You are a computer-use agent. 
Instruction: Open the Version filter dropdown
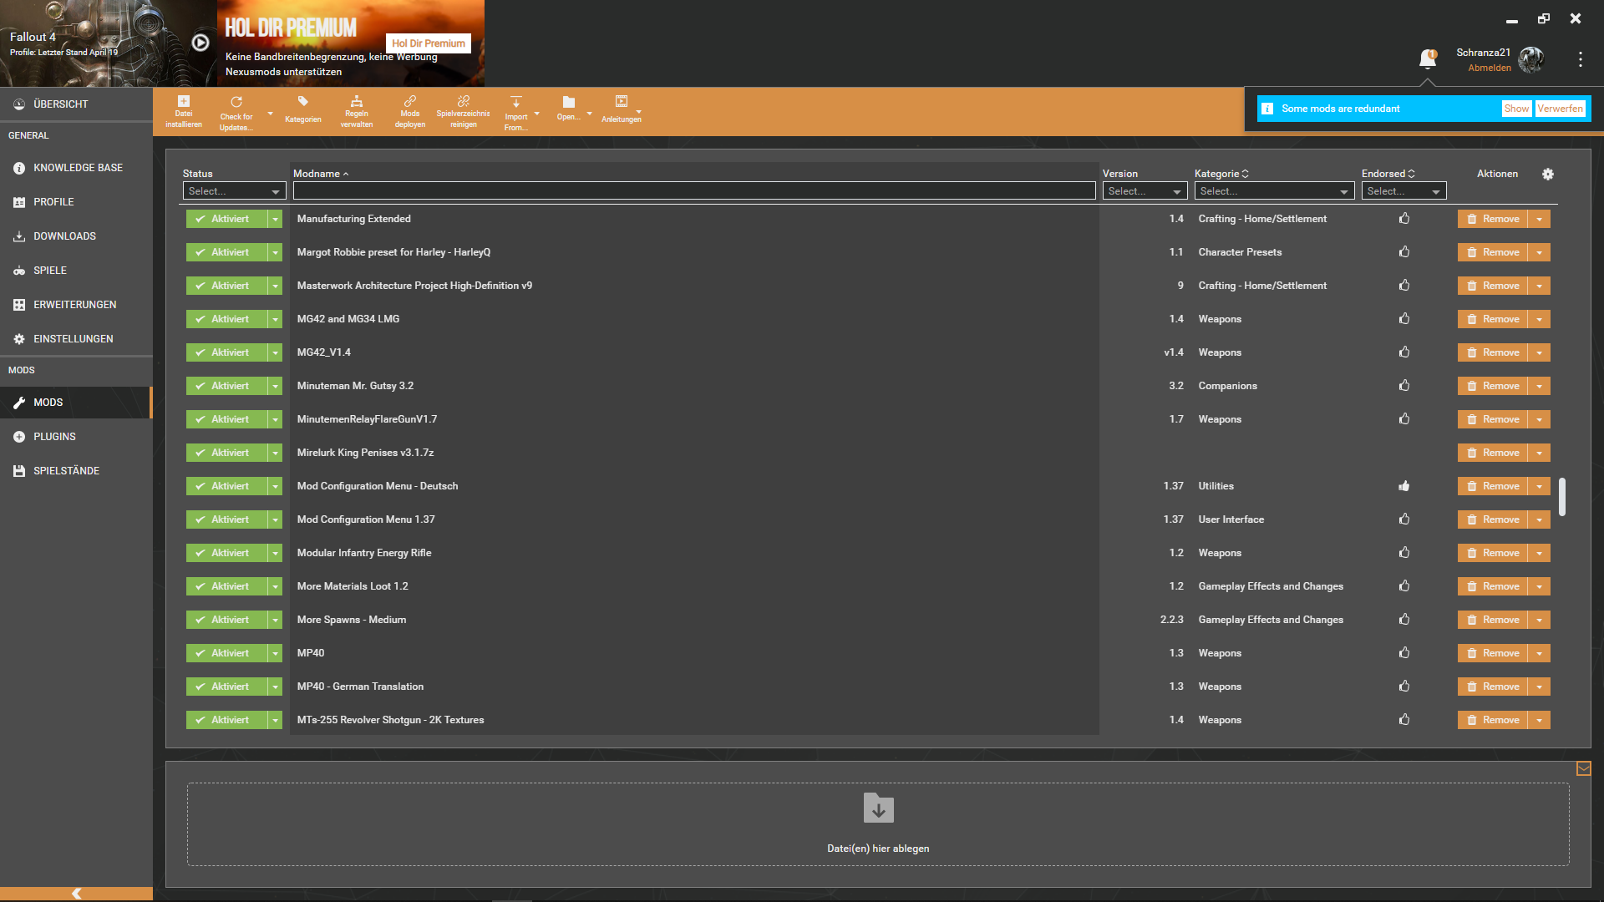pos(1145,191)
